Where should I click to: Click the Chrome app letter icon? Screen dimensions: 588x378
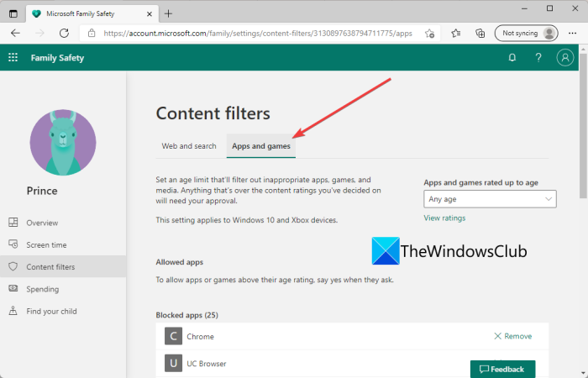[173, 336]
